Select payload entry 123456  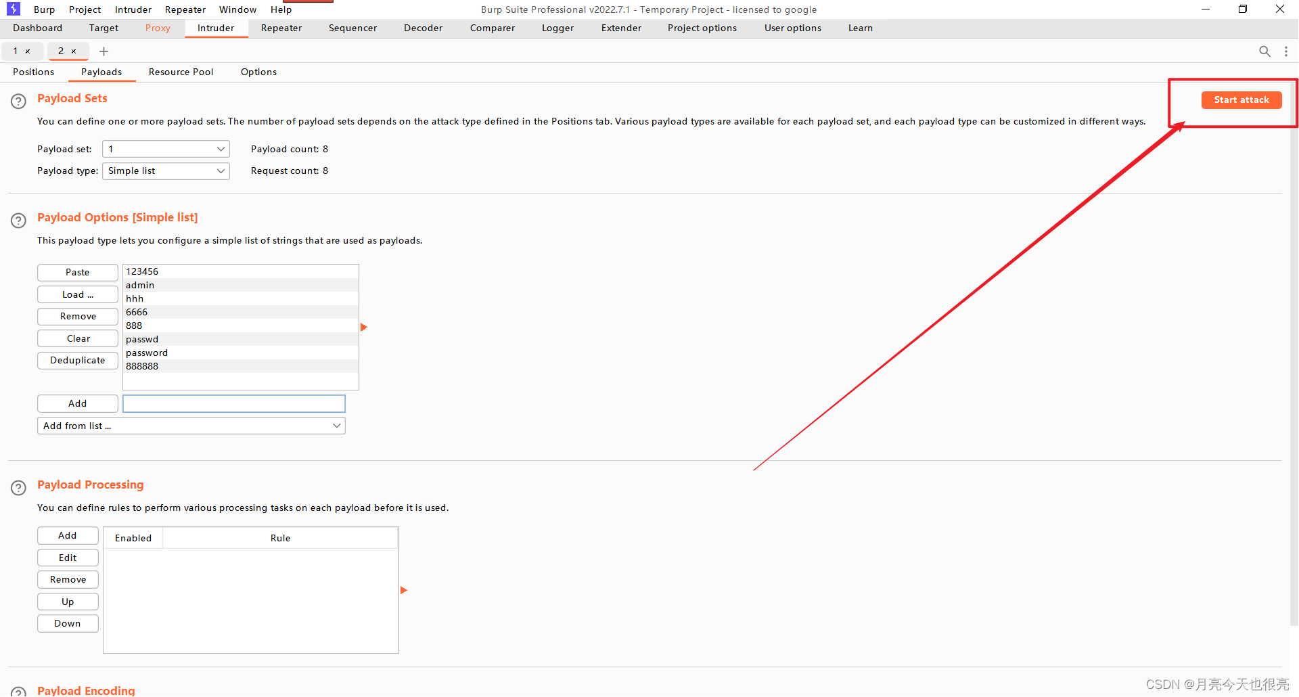[x=241, y=271]
